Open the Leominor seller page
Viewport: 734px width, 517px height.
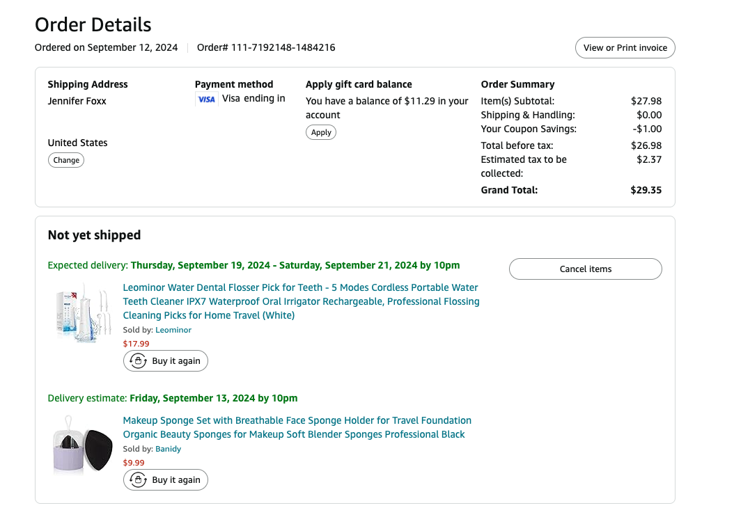173,330
